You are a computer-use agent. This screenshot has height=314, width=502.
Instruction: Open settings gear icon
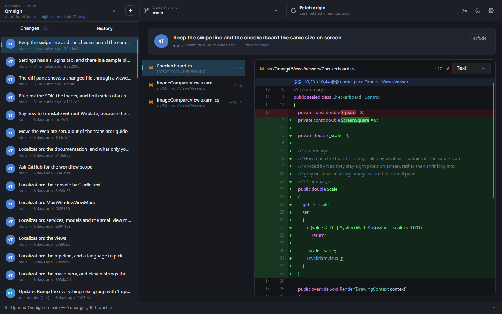pos(491,11)
